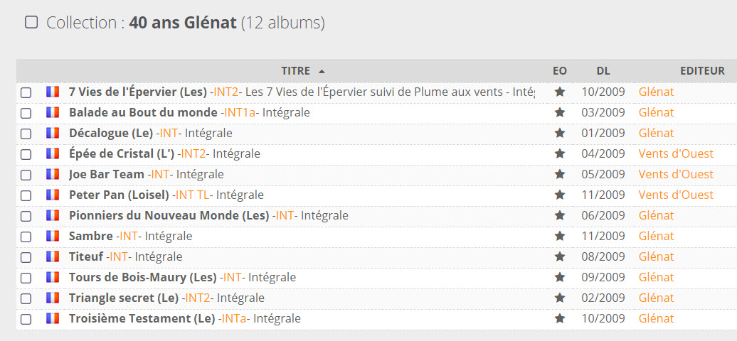Click French flag icon beside Titeuf
The height and width of the screenshot is (341, 737).
[x=52, y=256]
